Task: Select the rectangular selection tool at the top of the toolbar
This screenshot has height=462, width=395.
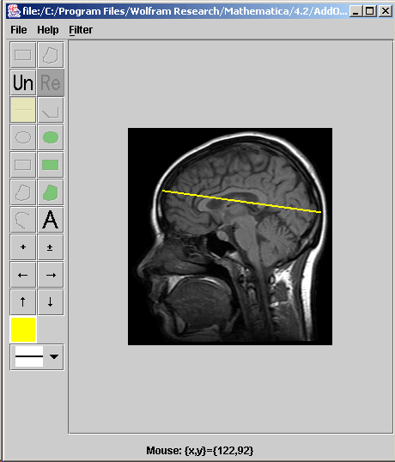Action: point(23,55)
